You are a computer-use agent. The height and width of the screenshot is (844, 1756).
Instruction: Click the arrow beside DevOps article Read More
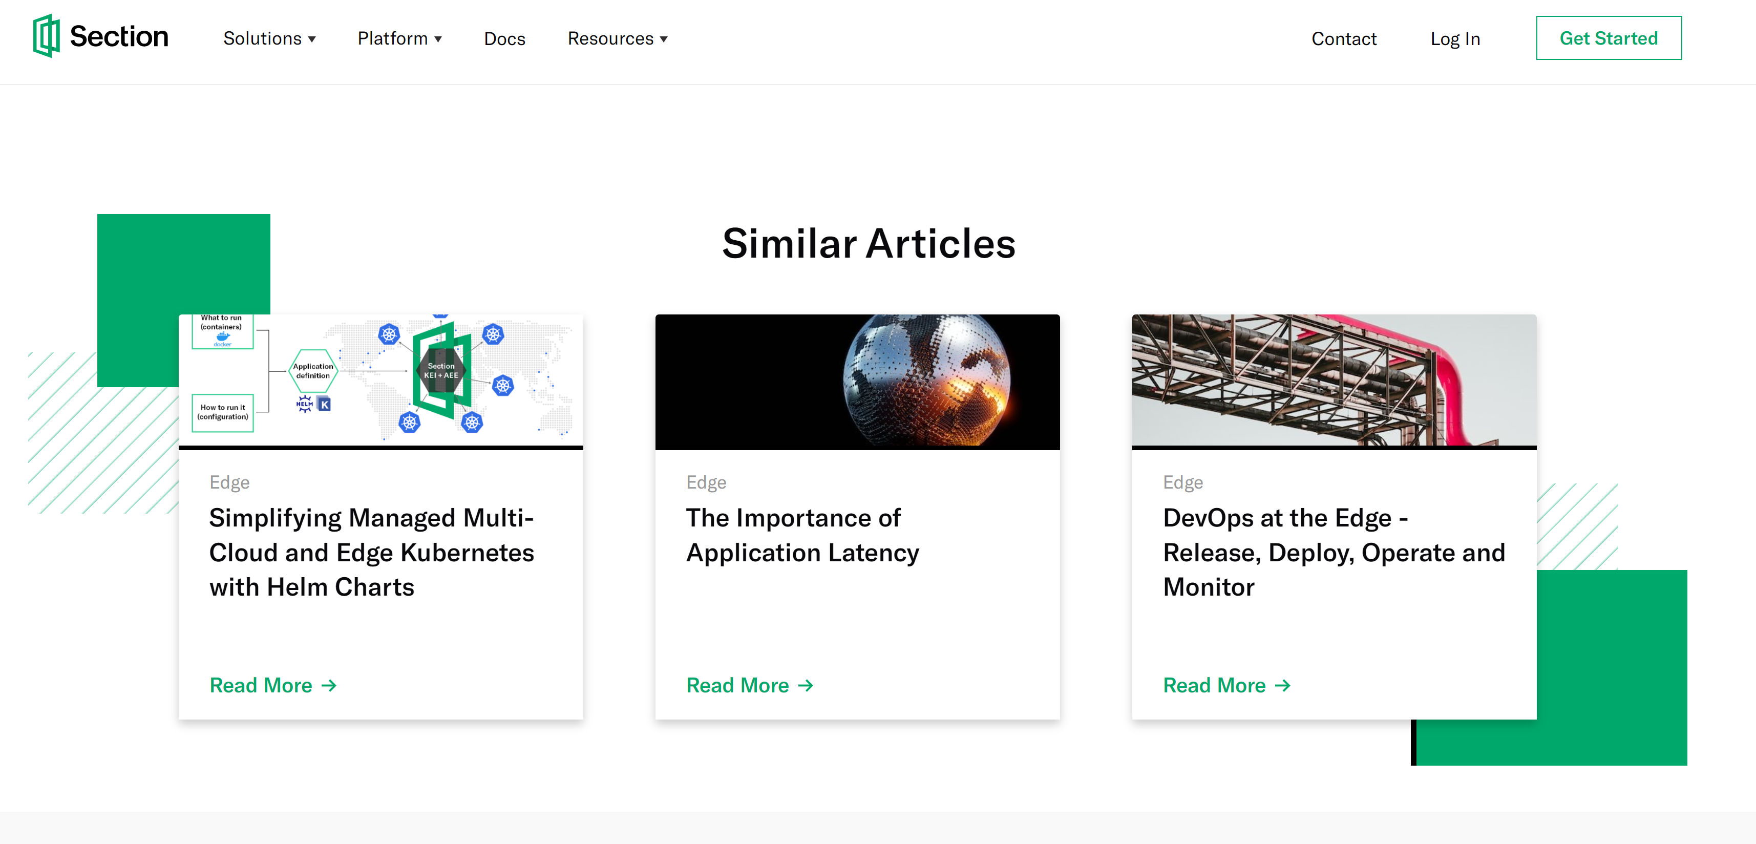(1284, 685)
